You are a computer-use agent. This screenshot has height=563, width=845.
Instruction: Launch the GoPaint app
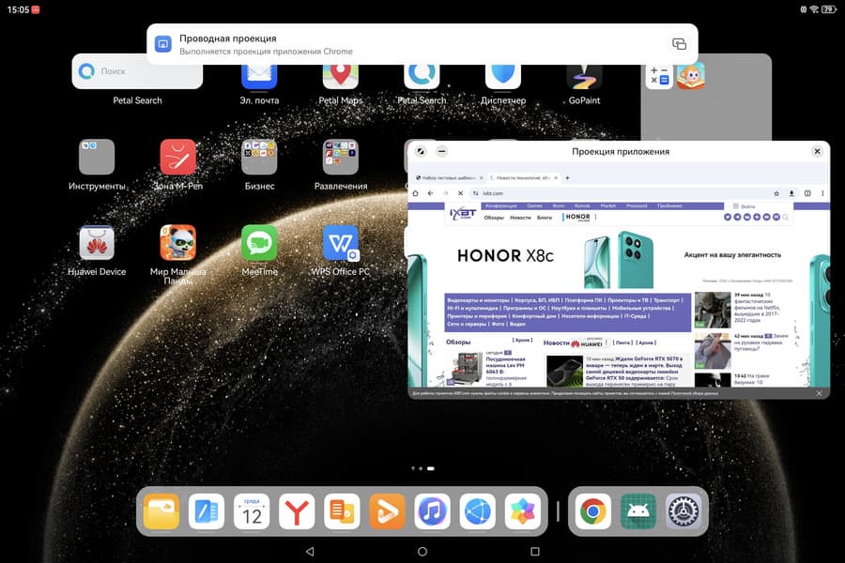pos(584,77)
